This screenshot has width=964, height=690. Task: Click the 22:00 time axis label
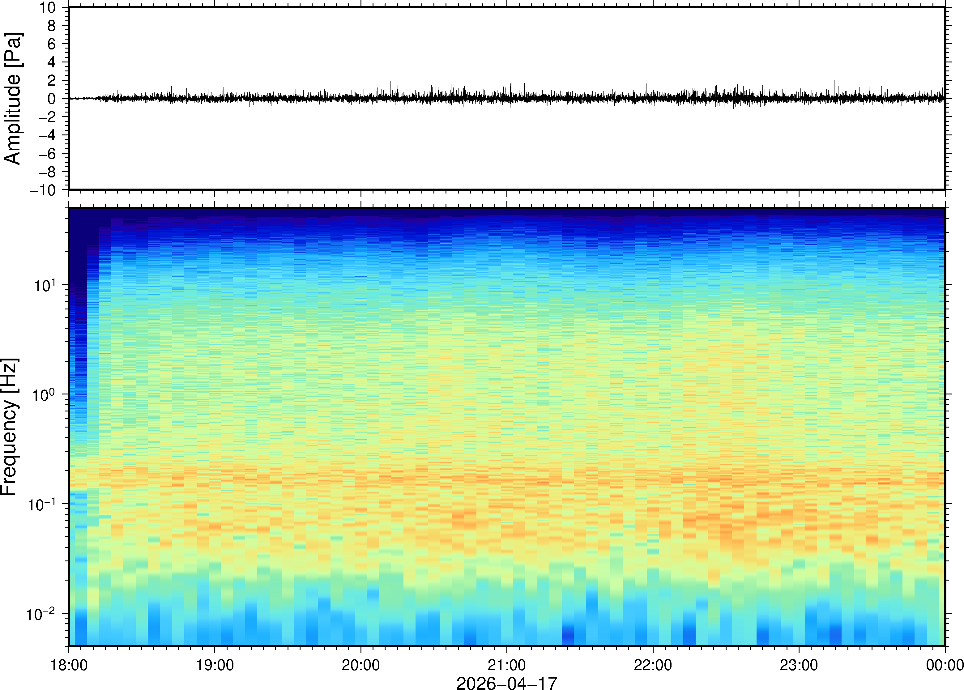point(653,665)
